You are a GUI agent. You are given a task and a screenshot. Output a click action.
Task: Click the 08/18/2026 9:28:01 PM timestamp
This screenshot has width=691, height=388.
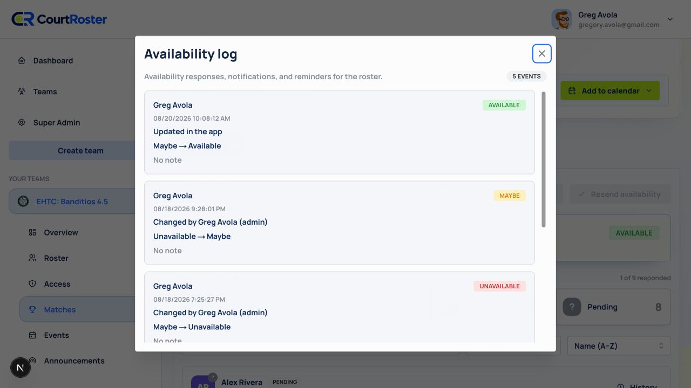pyautogui.click(x=189, y=209)
